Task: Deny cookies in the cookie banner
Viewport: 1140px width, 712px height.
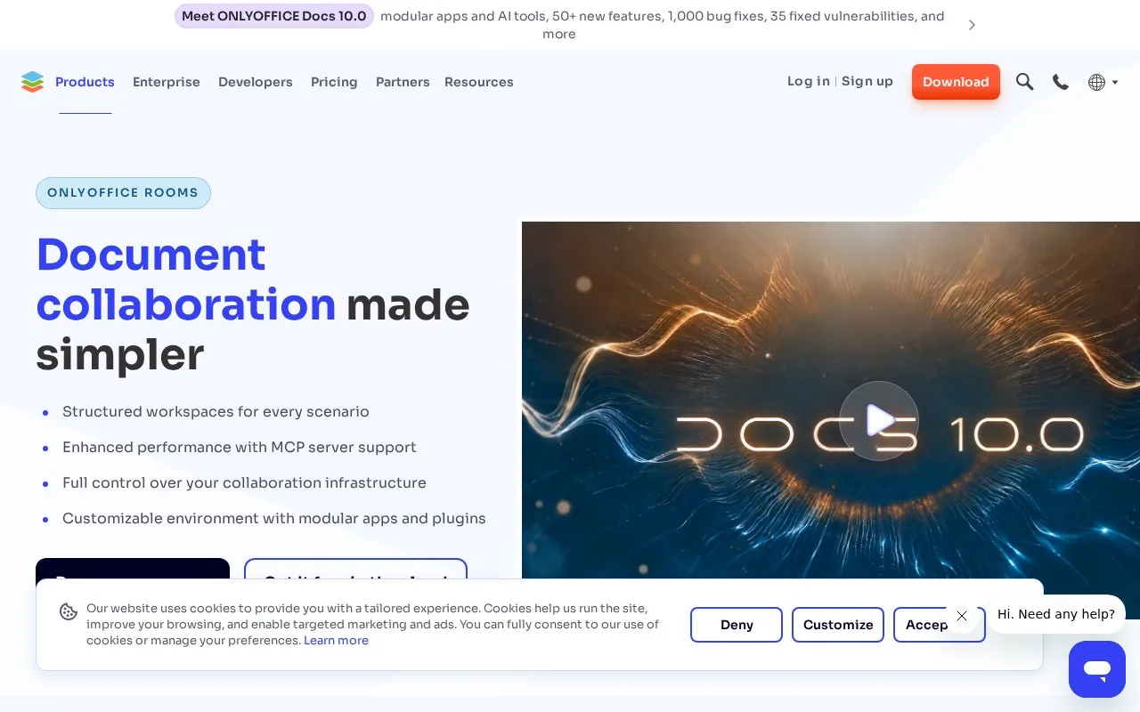Action: click(x=737, y=625)
